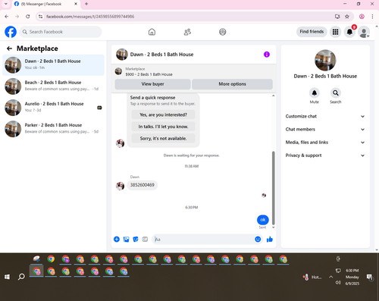Screen dimensions: 379x301
Task: Open the Friends icon in top nav
Action: tap(187, 32)
